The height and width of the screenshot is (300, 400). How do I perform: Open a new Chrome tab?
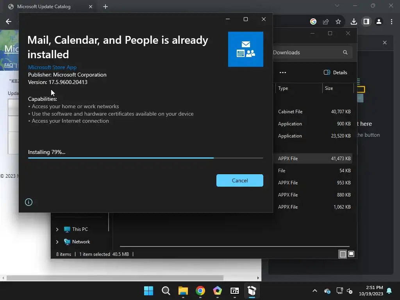pyautogui.click(x=105, y=7)
